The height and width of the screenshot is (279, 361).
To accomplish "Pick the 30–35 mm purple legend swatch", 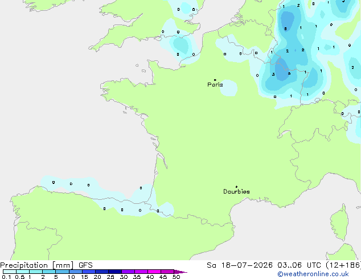I will pos(128,272).
